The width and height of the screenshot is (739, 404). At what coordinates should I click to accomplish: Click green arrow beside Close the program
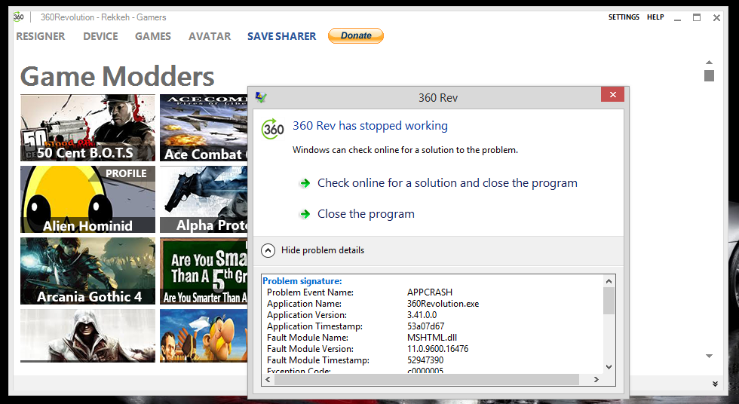tap(305, 214)
